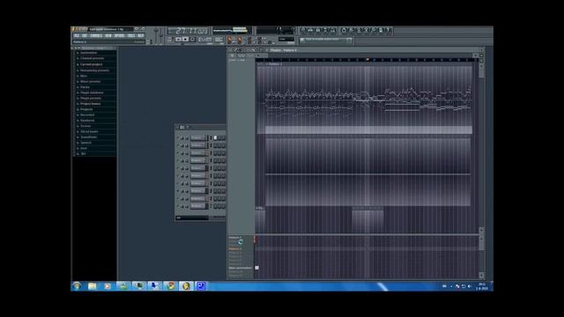Select the Main automation track label

click(241, 268)
